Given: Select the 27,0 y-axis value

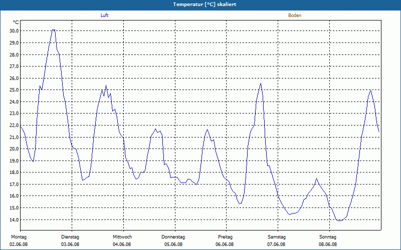Looking at the screenshot, I should [15, 66].
